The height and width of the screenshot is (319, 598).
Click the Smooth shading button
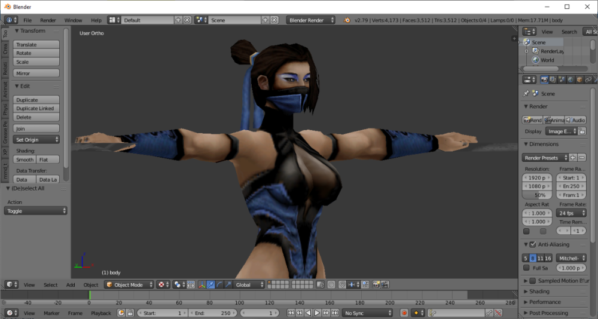point(25,159)
